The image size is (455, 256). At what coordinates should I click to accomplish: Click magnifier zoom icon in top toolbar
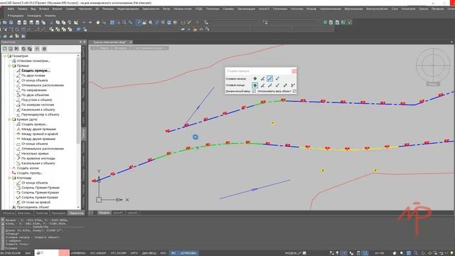[151, 22]
